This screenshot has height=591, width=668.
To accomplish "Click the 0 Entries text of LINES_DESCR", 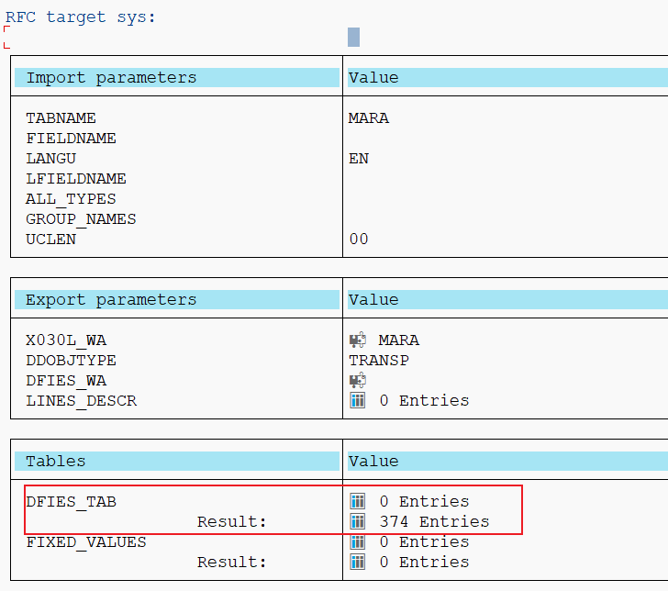I will (x=424, y=400).
